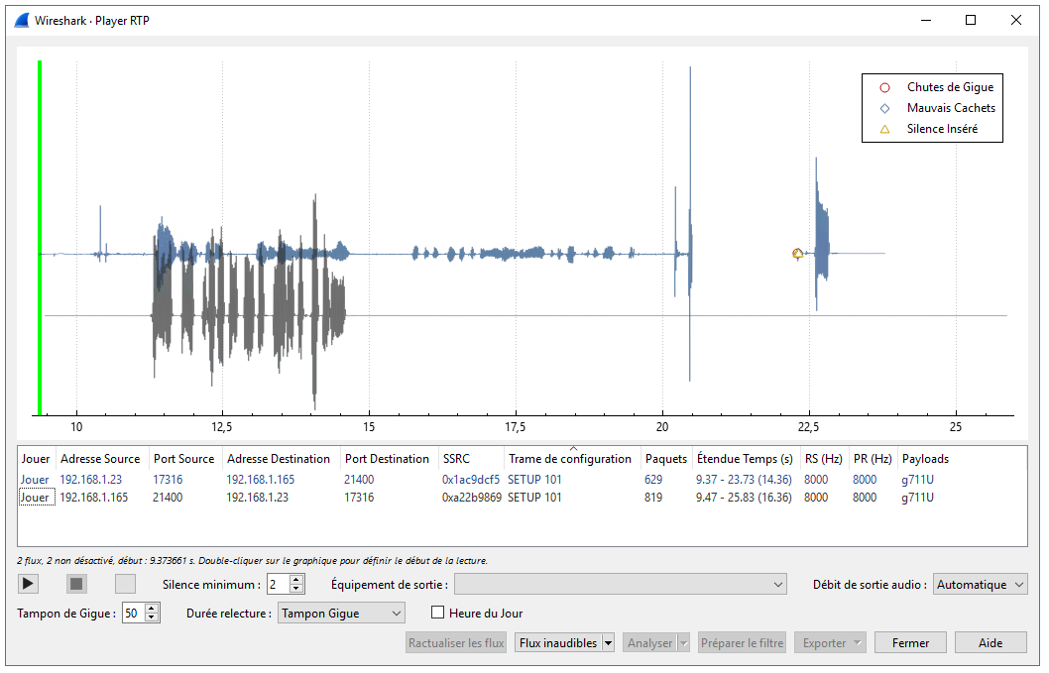Screen dimensions: 1049x673
Task: Click the Wireshark fin icon in title bar
Action: [x=22, y=20]
